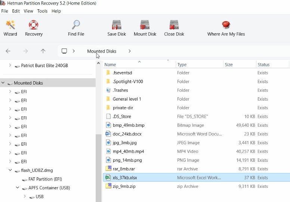Image resolution: width=290 pixels, height=202 pixels.
Task: Click the 14,191 KB size cell
Action: click(246, 160)
